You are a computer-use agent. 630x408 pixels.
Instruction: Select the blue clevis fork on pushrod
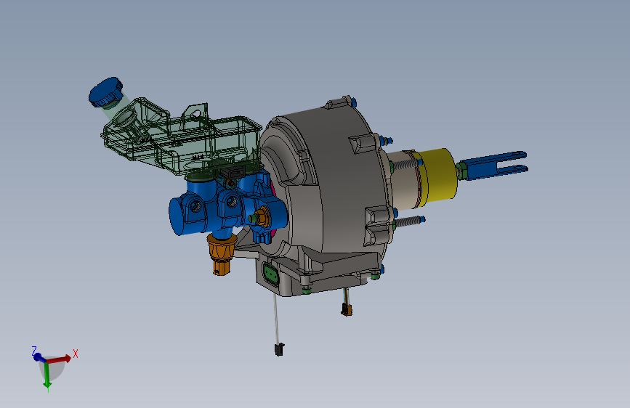click(493, 166)
